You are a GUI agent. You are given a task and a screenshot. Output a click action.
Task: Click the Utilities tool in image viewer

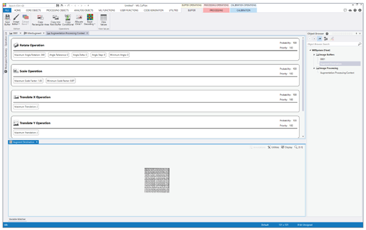pos(274,147)
